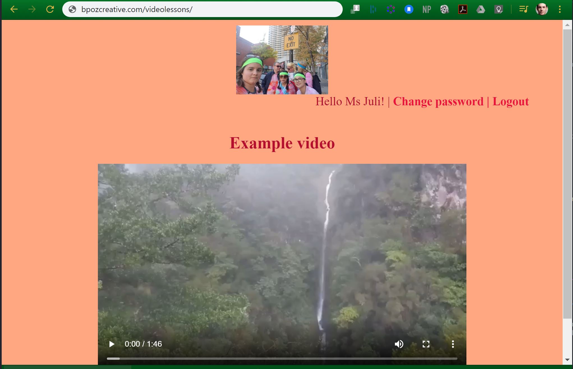Image resolution: width=573 pixels, height=369 pixels.
Task: Open Chrome three-dot menu
Action: click(560, 10)
